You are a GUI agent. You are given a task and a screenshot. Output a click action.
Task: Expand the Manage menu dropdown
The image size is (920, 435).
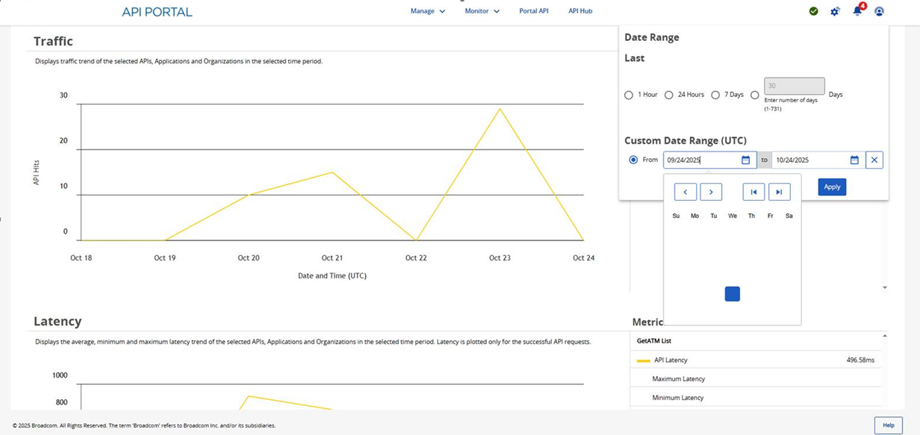click(x=427, y=11)
